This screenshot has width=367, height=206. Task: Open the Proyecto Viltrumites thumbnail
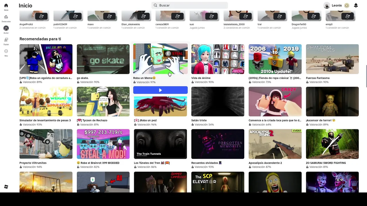[46, 144]
